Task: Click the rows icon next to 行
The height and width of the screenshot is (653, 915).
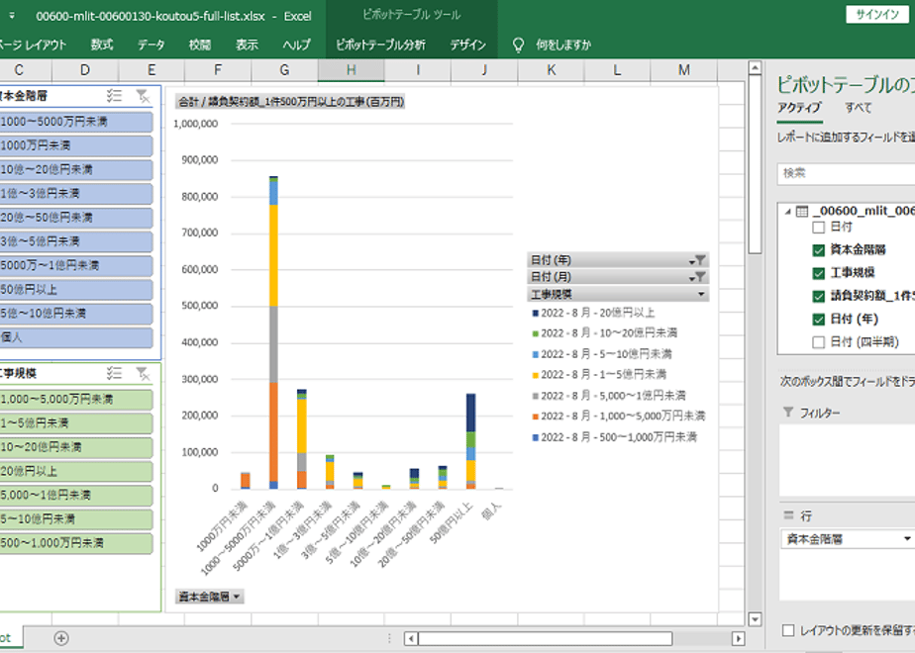Action: pos(788,514)
